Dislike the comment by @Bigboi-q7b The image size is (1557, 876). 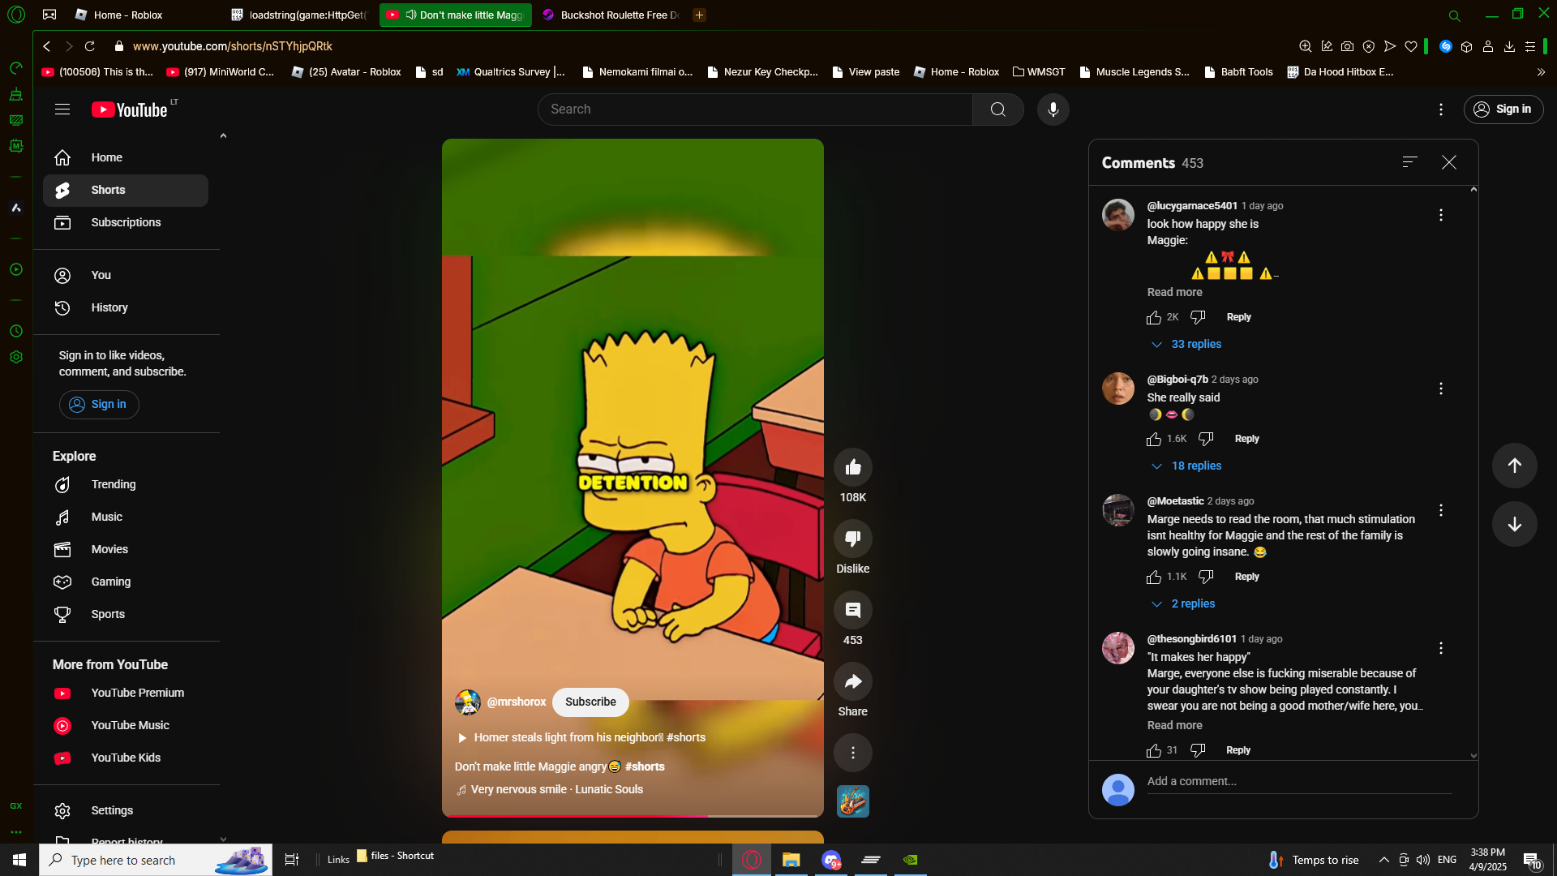1206,439
